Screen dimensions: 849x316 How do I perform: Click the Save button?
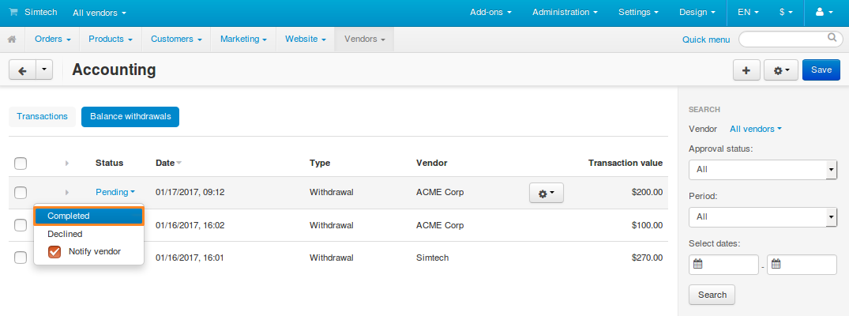821,70
